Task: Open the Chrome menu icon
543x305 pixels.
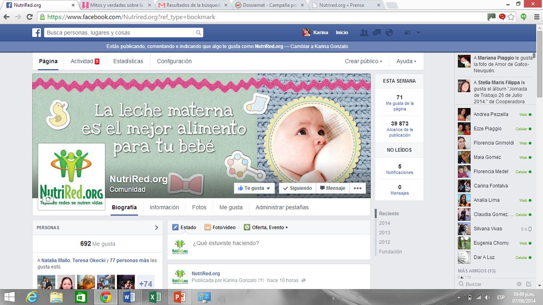Action: (x=536, y=17)
